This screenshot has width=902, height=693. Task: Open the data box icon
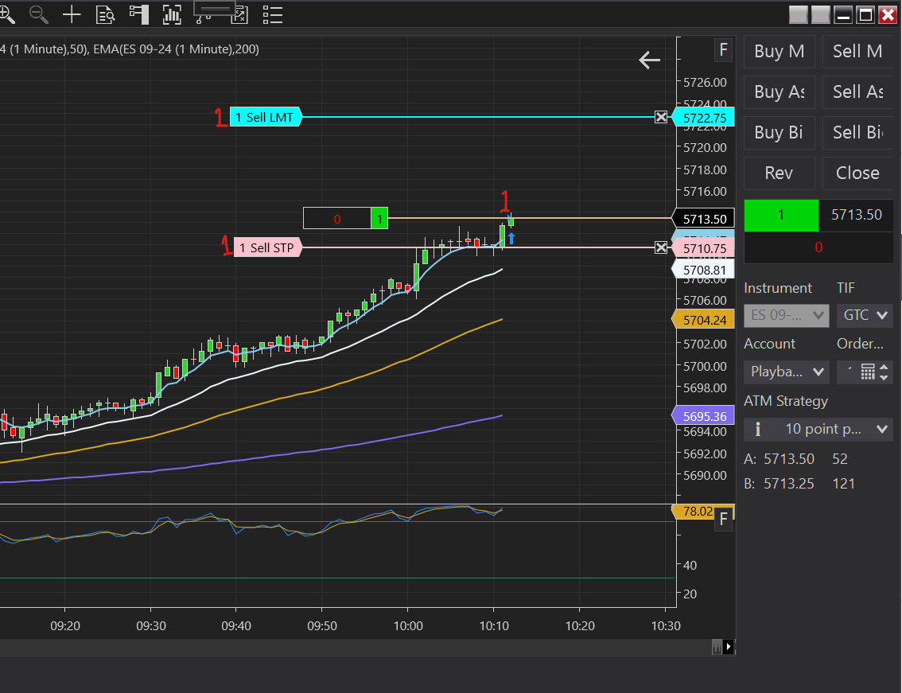105,14
